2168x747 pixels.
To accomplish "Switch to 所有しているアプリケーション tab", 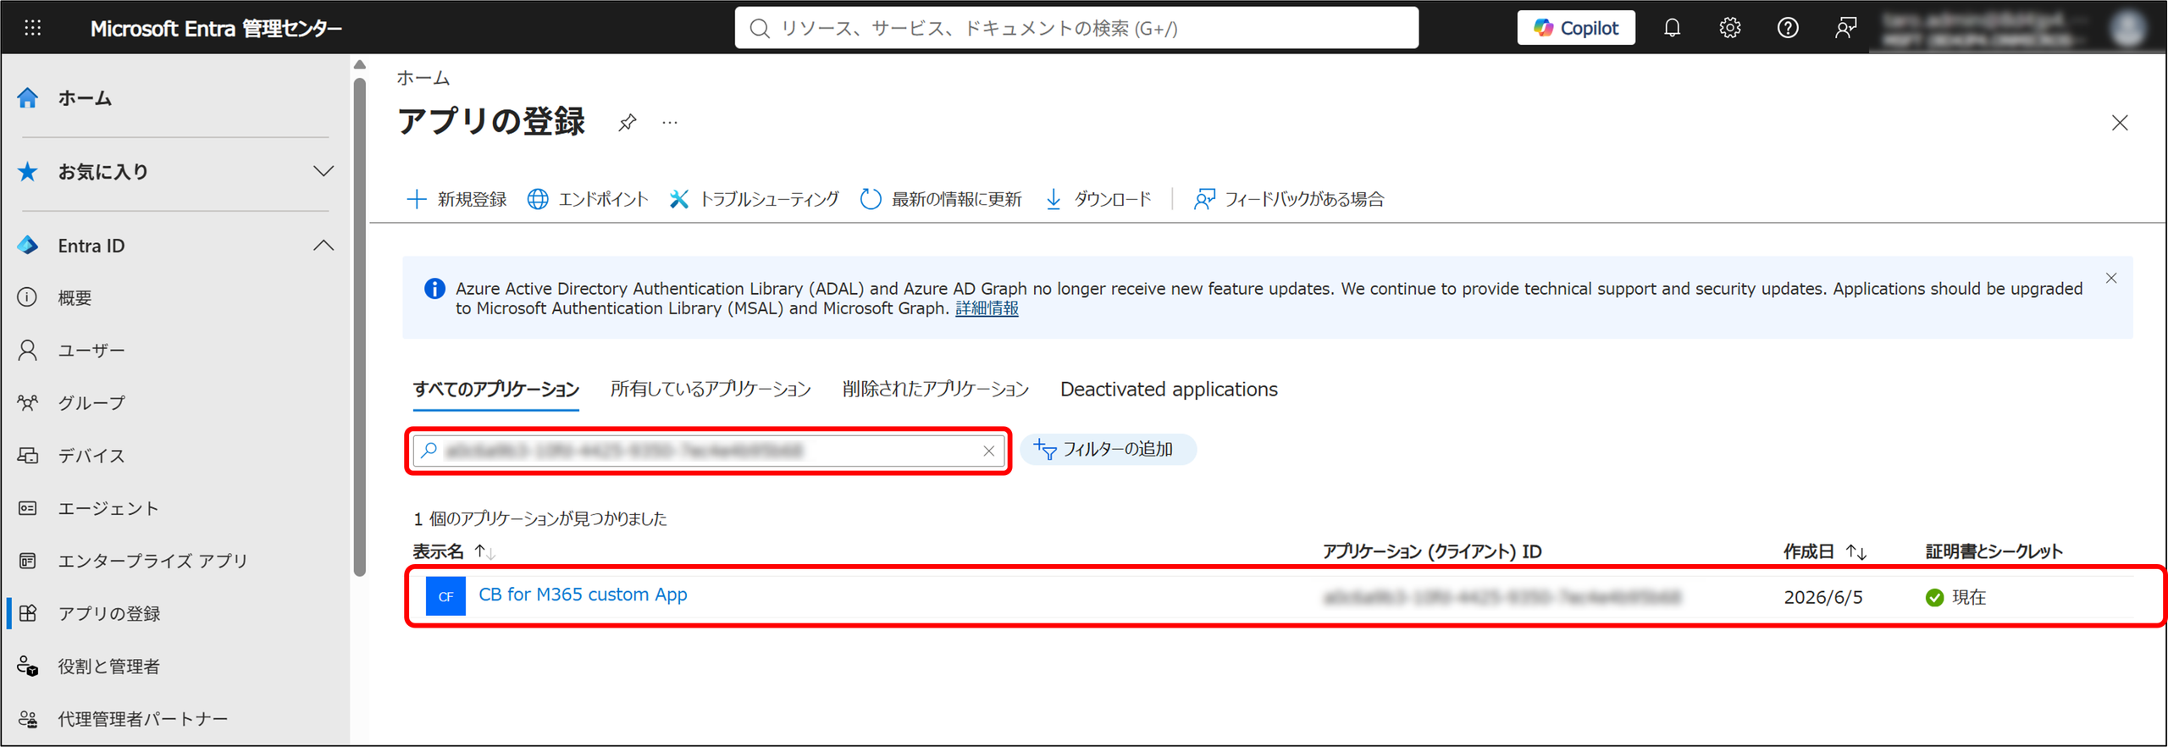I will point(711,390).
